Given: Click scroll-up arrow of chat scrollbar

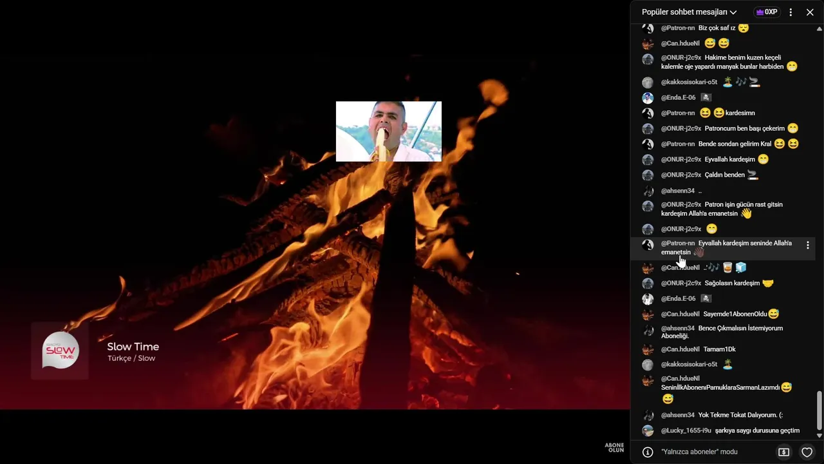Looking at the screenshot, I should pyautogui.click(x=819, y=28).
